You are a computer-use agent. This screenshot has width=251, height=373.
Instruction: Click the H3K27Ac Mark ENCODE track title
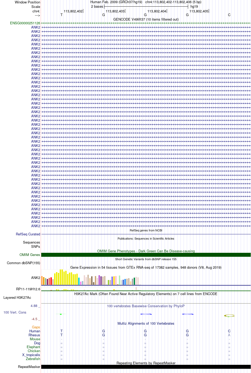[146, 294]
